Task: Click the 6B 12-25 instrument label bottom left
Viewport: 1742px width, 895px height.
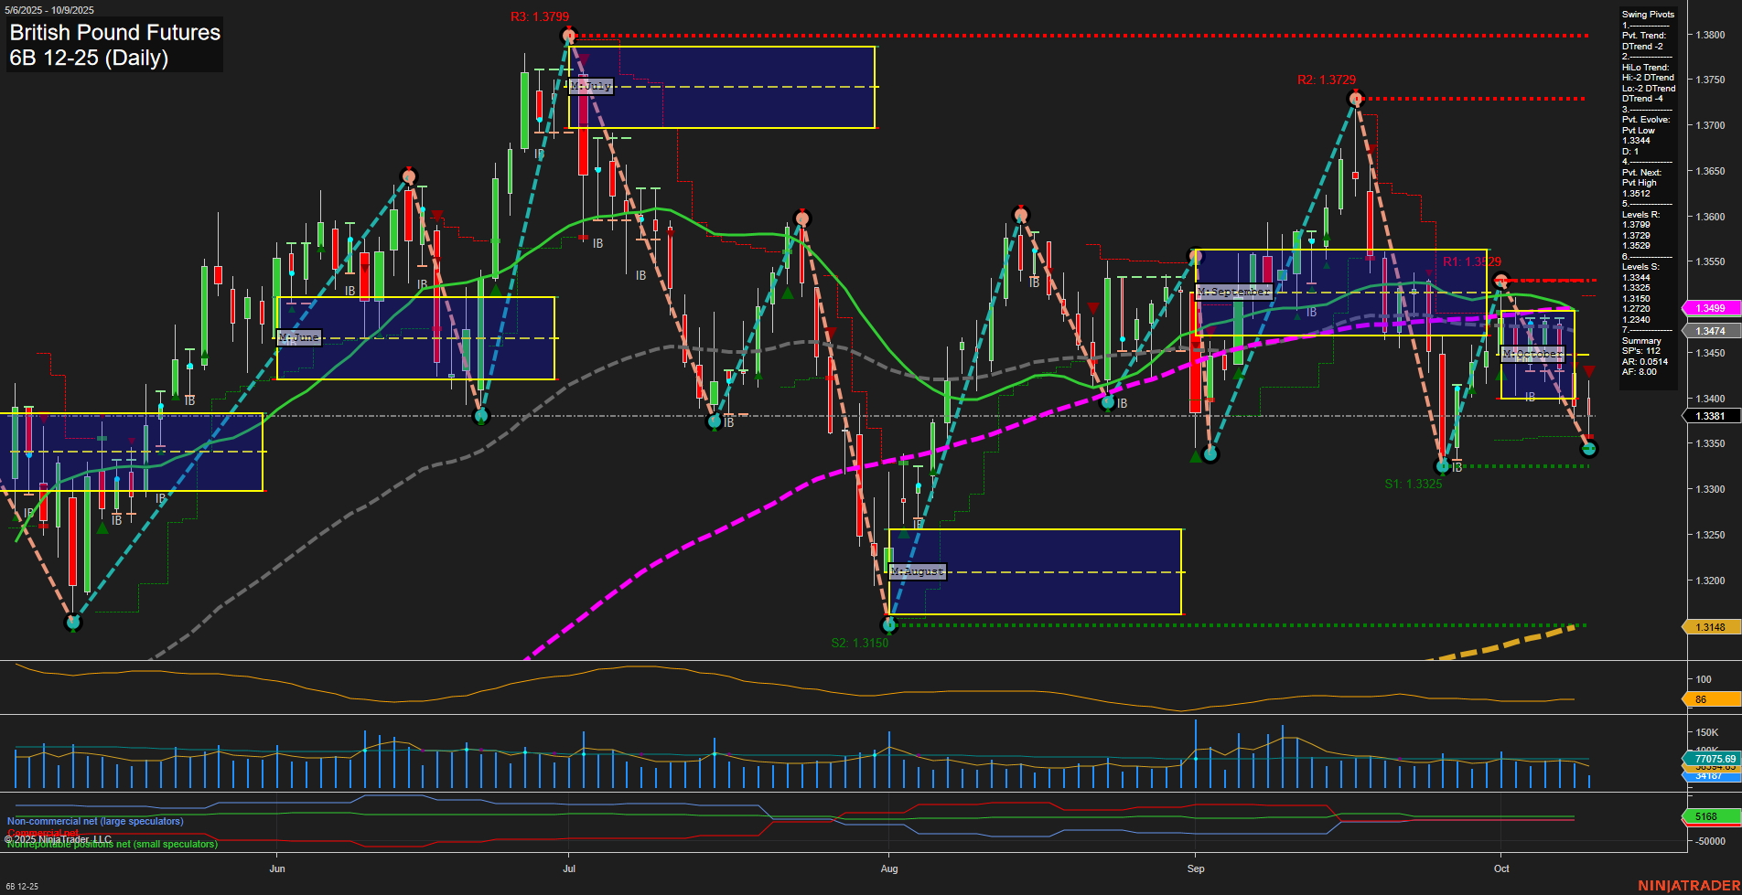Action: (x=20, y=887)
